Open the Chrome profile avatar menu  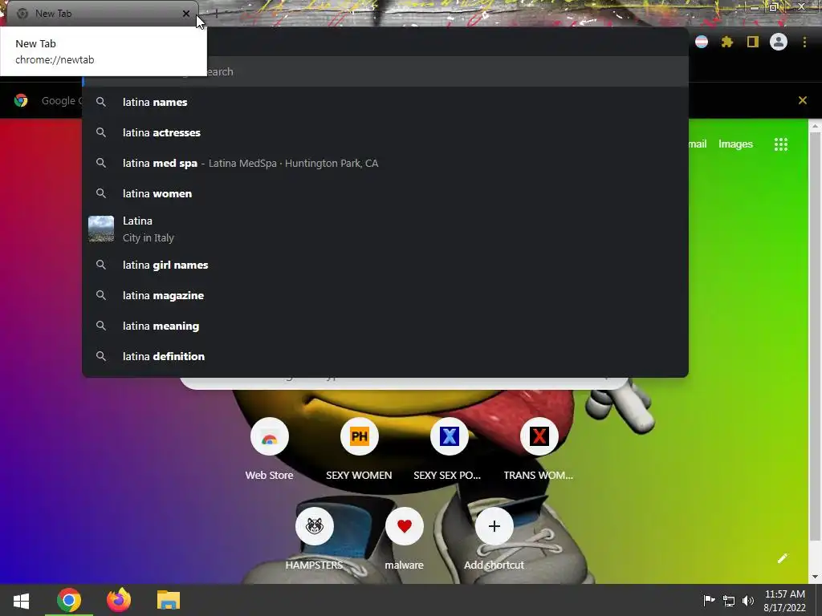point(779,42)
